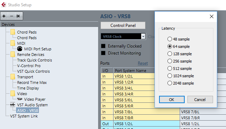This screenshot has height=129, width=226.
Task: Click the VST Audio System waveform icon
Action: [x=13, y=105]
